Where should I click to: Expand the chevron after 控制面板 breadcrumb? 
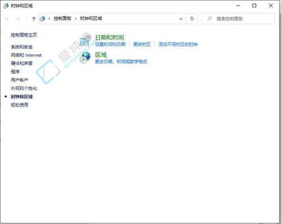point(76,19)
